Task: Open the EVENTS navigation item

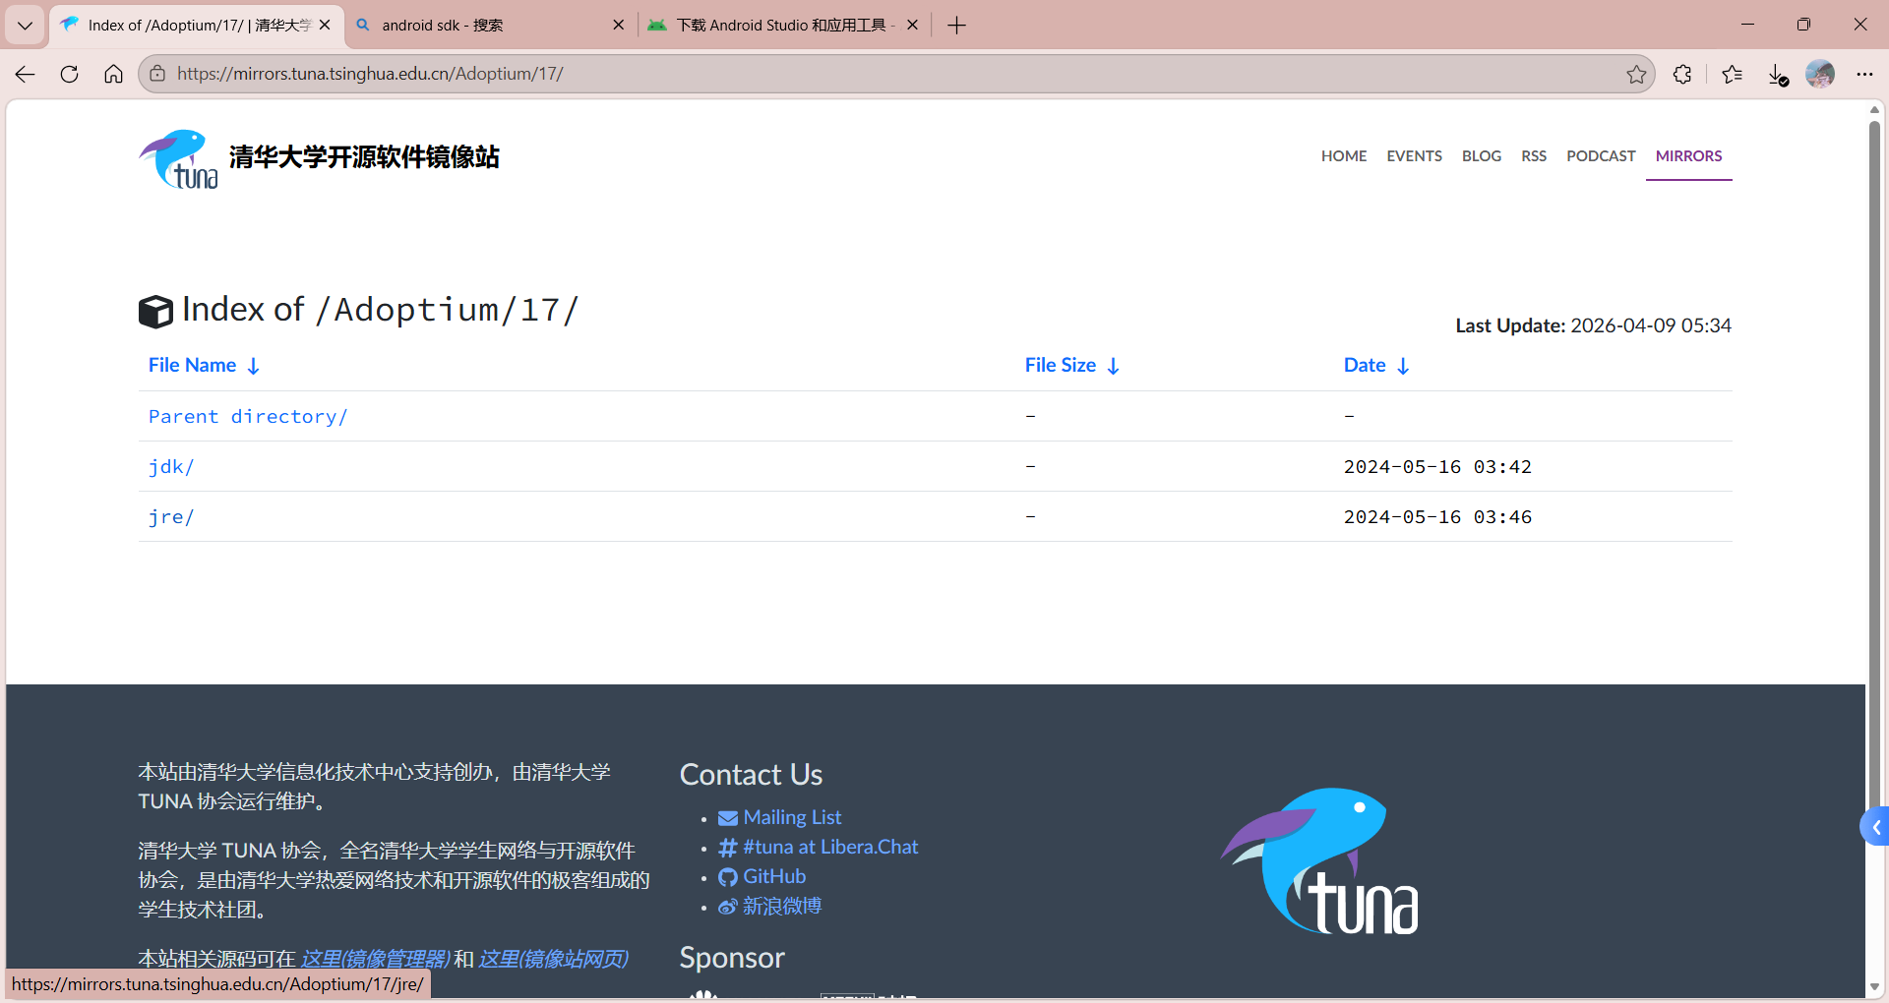Action: [1414, 155]
